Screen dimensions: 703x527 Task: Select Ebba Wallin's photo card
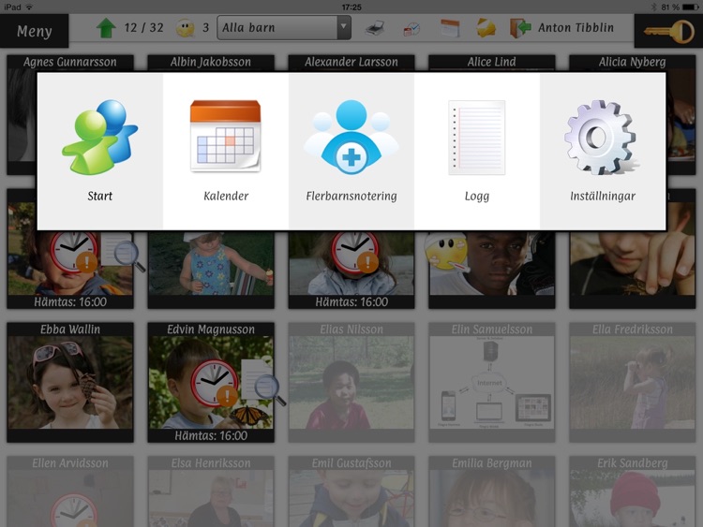[x=70, y=382]
